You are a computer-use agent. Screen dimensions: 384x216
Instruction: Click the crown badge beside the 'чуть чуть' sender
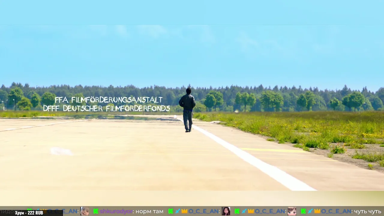pos(317,211)
